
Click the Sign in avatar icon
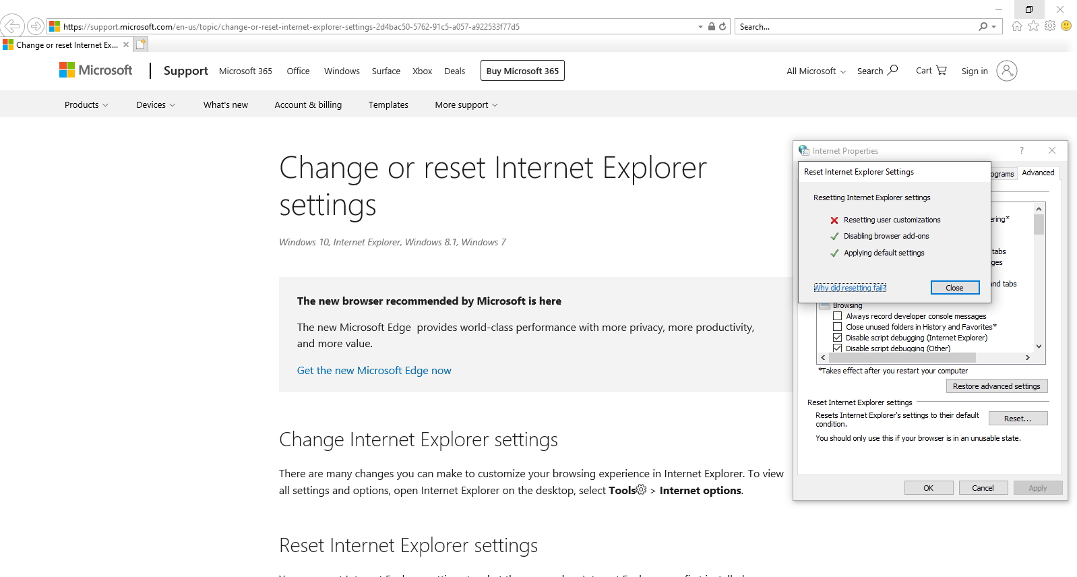[x=1006, y=71]
